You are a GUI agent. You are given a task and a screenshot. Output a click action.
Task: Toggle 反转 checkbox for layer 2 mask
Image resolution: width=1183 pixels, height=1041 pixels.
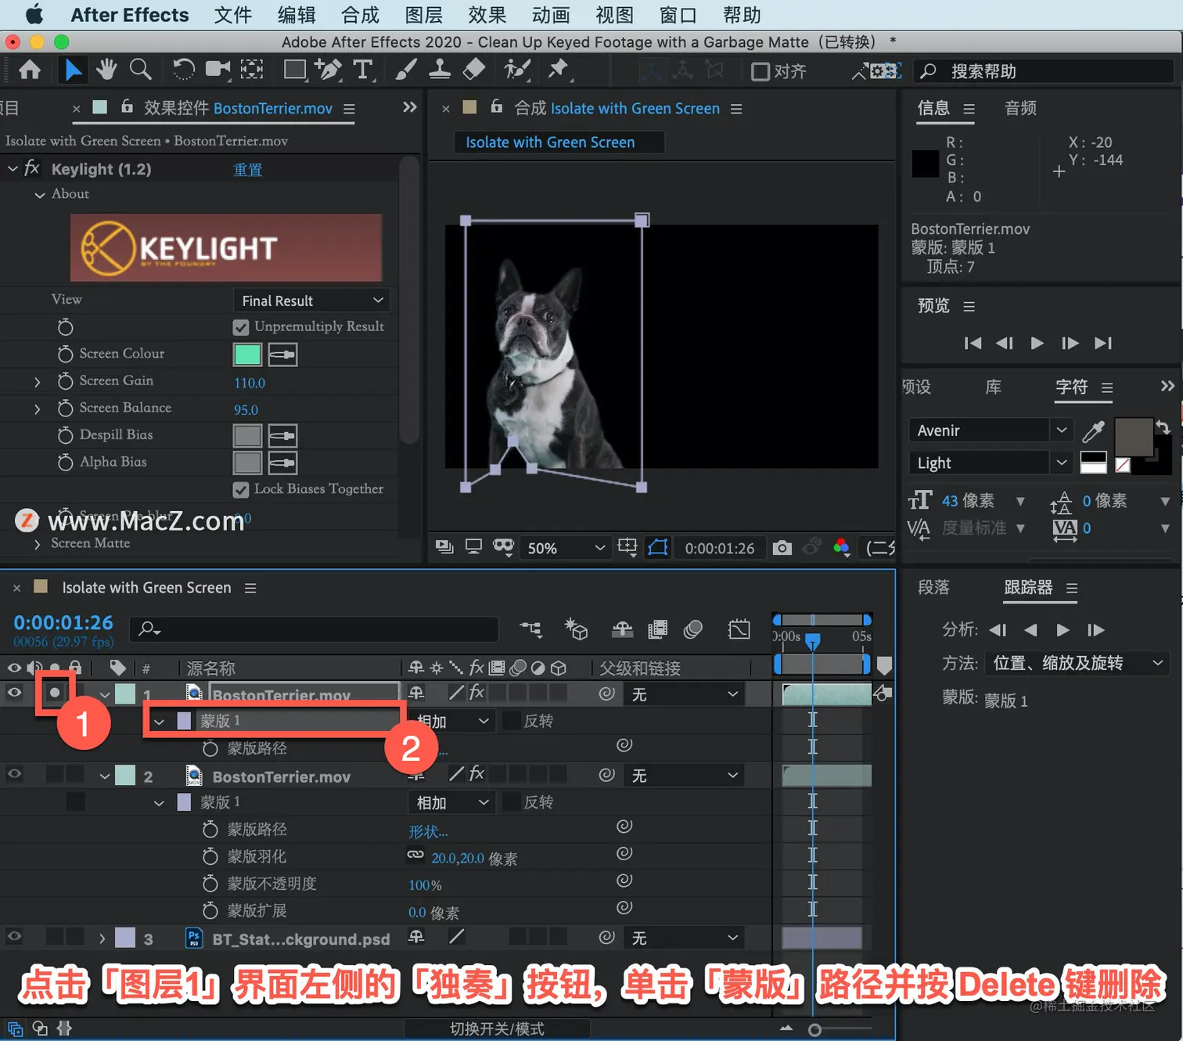(512, 802)
